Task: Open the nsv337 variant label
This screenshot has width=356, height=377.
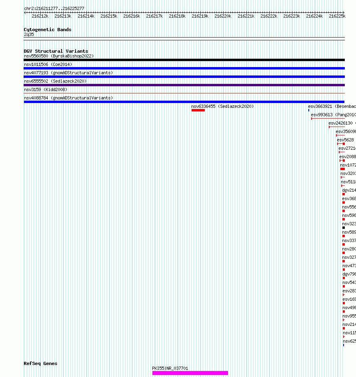Action: click(349, 241)
